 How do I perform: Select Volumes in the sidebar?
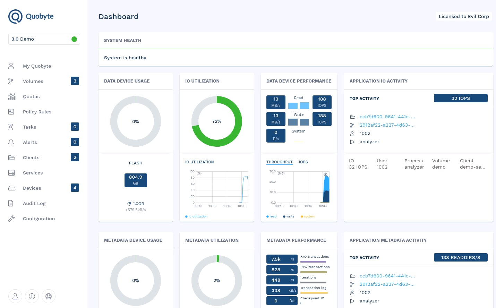[x=33, y=81]
